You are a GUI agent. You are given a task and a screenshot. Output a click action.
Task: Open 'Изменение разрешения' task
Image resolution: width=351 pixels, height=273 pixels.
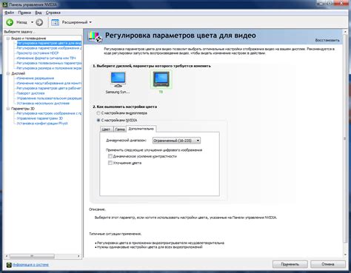tap(36, 78)
